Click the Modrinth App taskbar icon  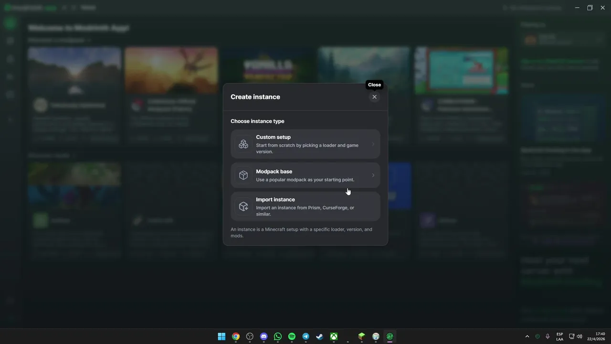coord(390,336)
